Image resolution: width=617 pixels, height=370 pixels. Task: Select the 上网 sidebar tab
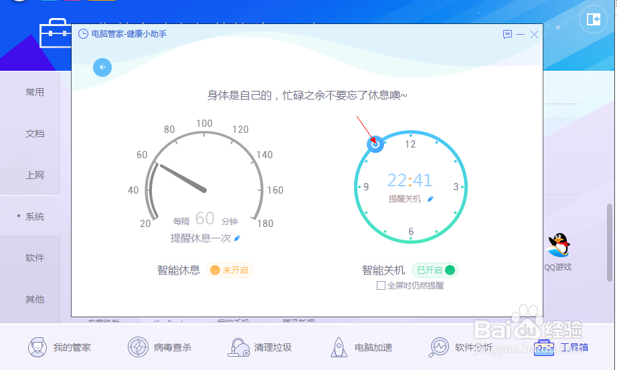35,175
